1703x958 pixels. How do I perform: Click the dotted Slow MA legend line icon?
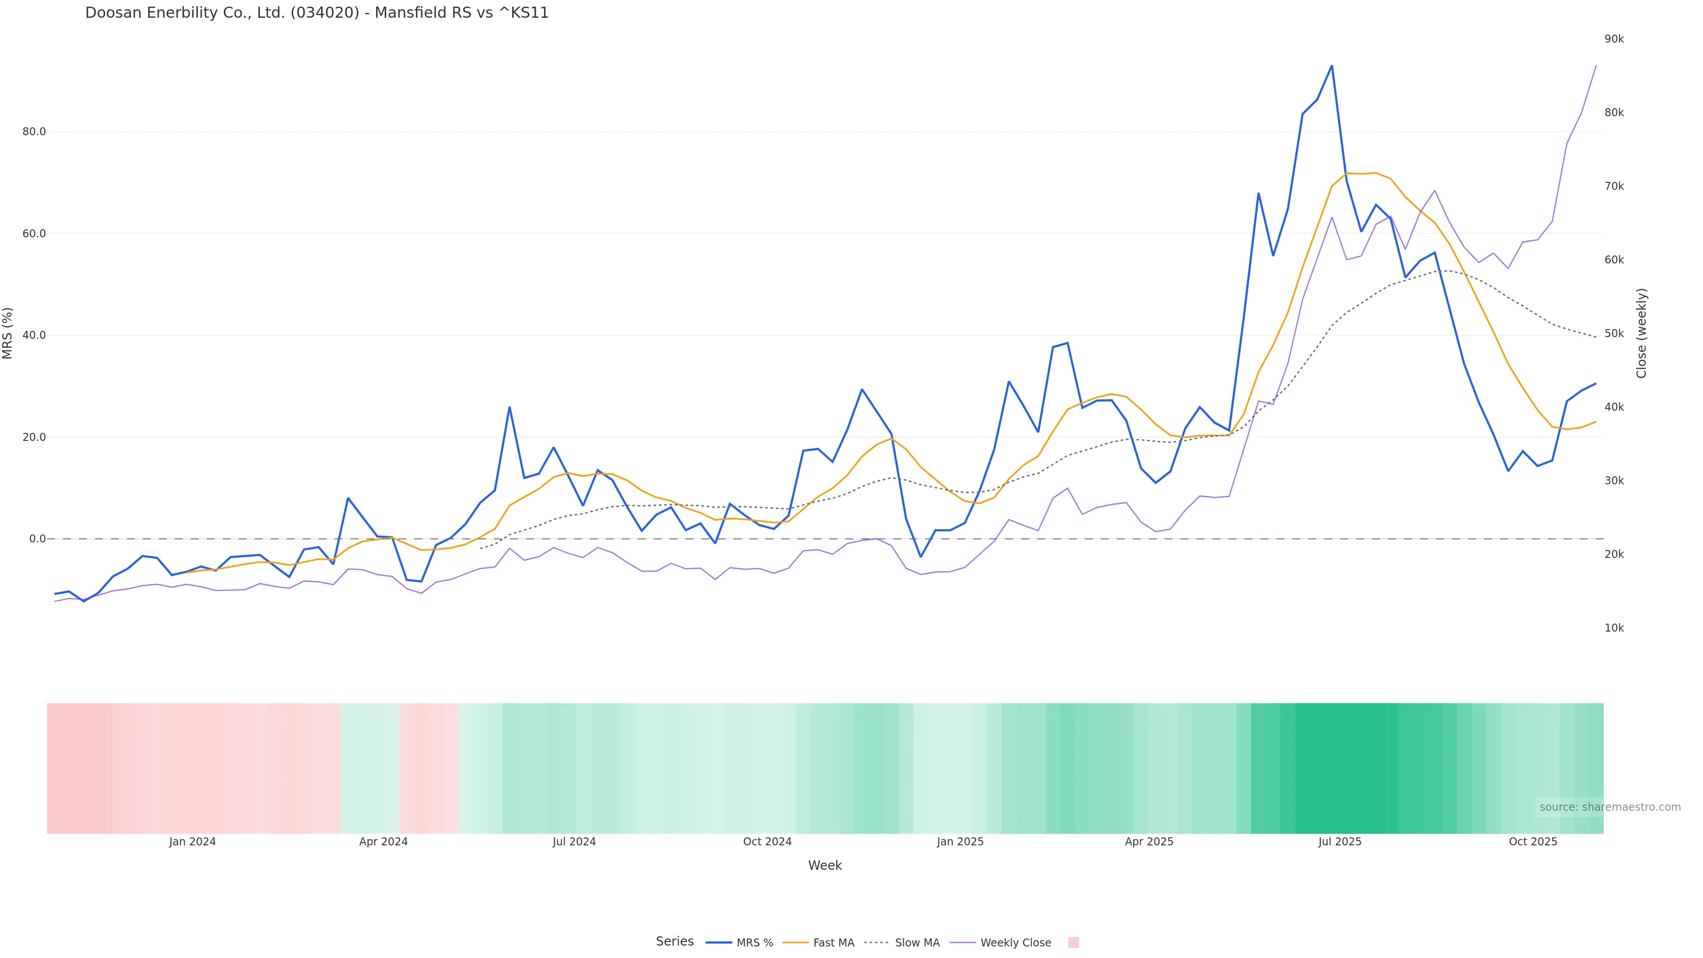coord(876,943)
